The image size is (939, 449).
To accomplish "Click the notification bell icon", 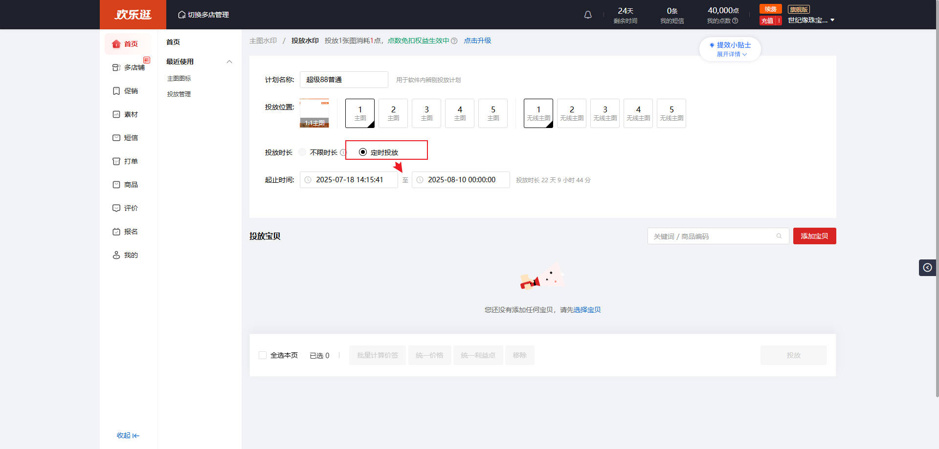I will pos(588,15).
